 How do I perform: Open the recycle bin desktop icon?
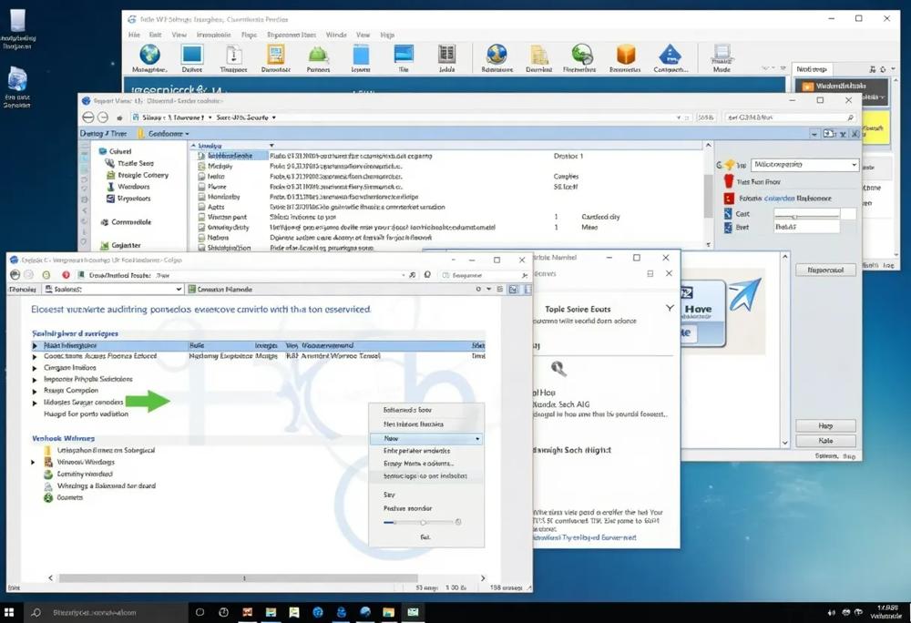point(17,79)
